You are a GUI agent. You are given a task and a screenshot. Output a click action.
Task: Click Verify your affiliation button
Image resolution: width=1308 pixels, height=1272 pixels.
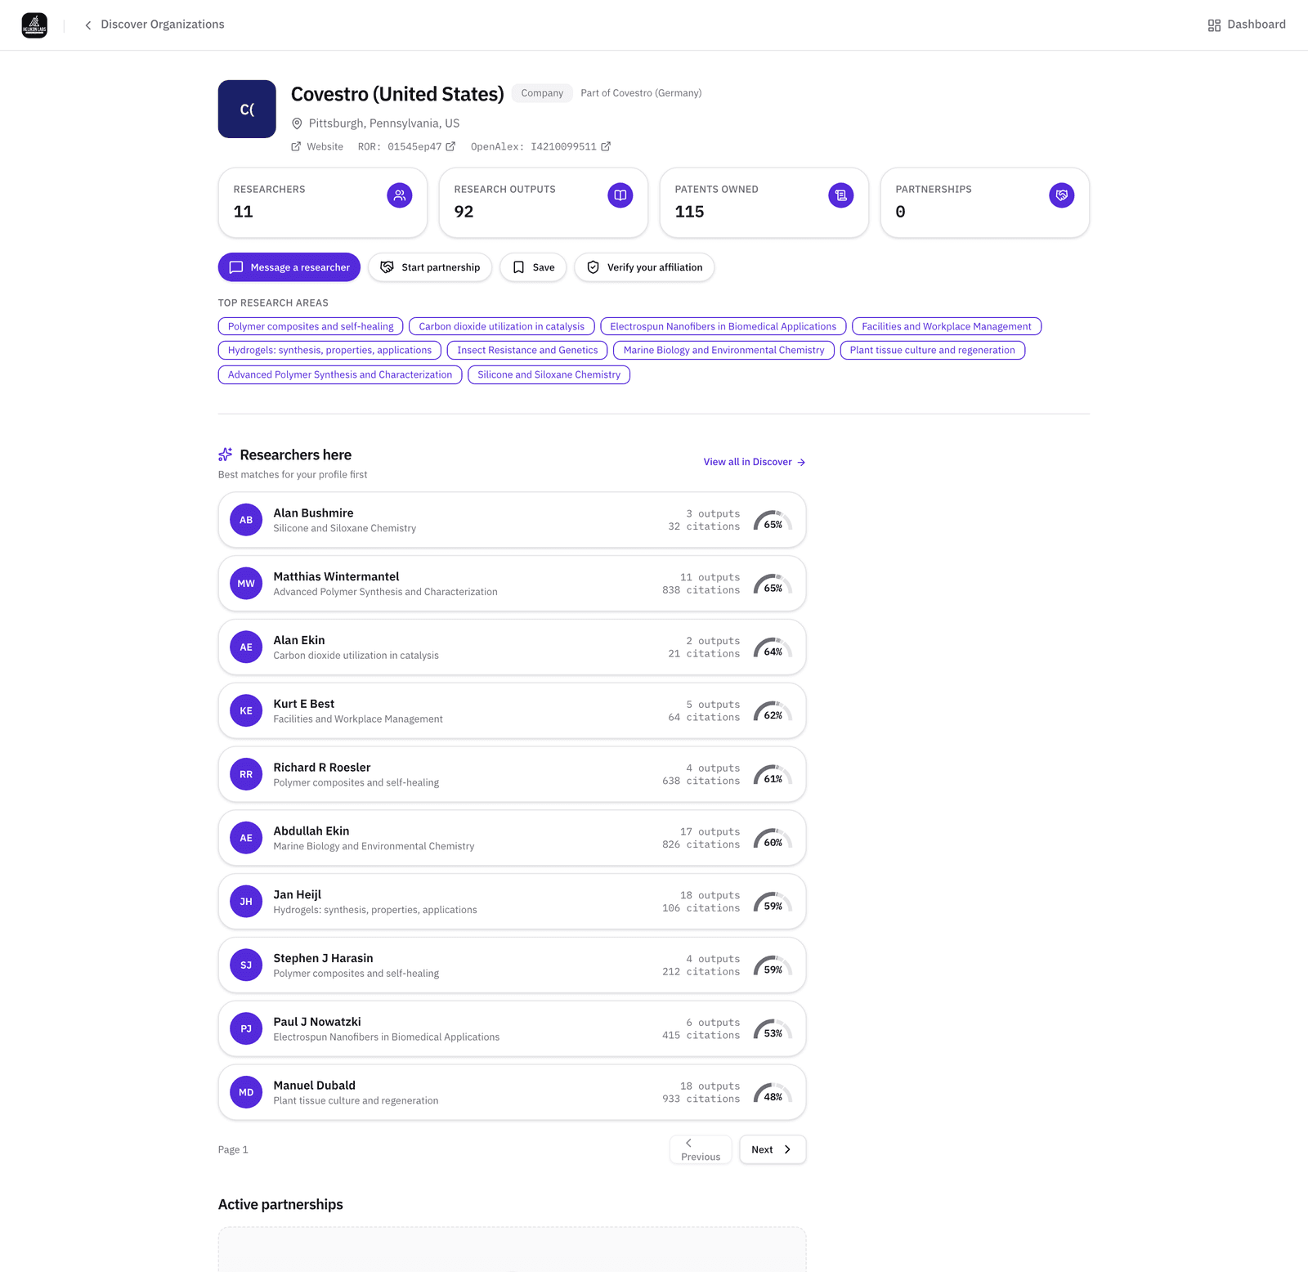(644, 267)
